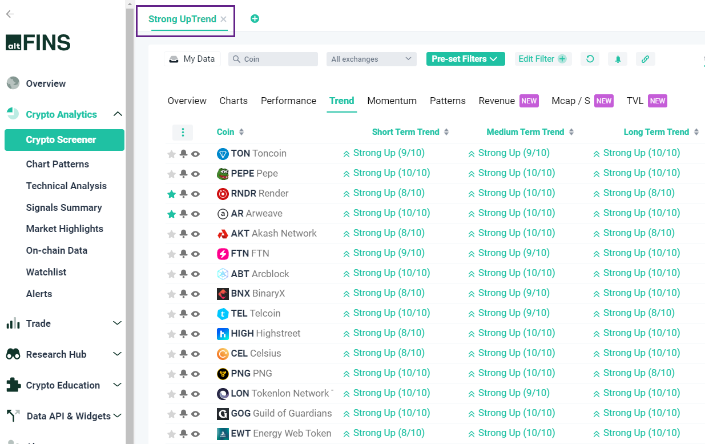Click the My Data button
Screen dimensions: 705x444
click(x=192, y=59)
